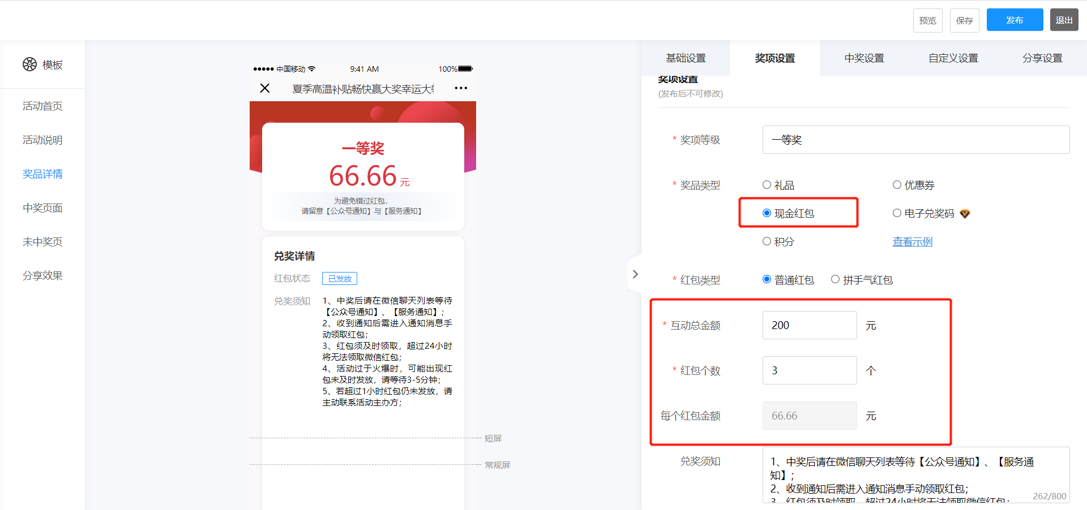Focus the 红包个数 input box
Image resolution: width=1087 pixels, height=510 pixels.
tap(809, 370)
